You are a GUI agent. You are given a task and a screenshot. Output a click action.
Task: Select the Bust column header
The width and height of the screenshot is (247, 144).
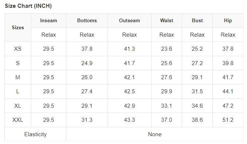pos(197,20)
